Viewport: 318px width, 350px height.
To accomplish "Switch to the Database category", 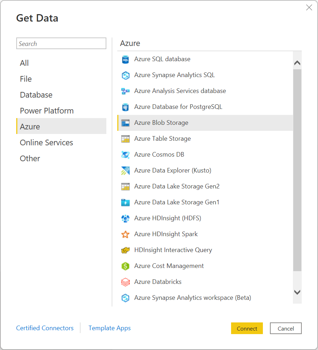I will (36, 94).
